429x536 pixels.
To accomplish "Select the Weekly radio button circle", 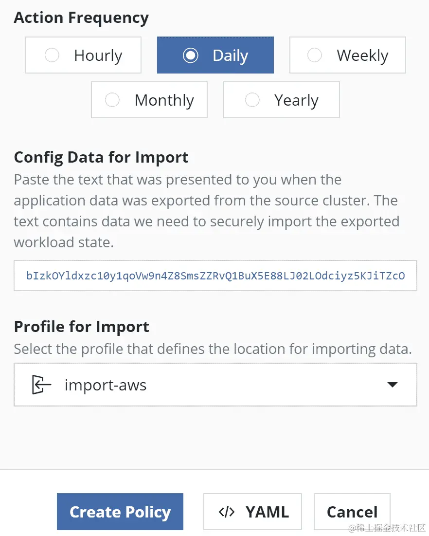I will click(315, 55).
